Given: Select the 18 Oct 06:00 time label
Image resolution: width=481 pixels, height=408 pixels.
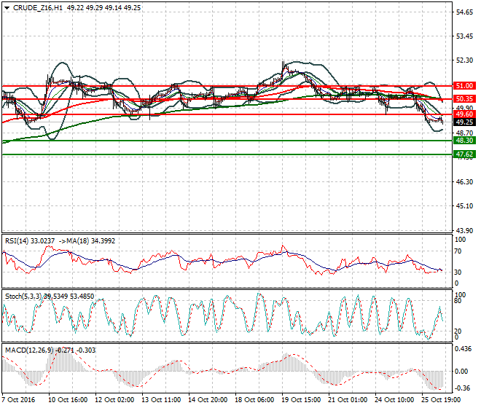Looking at the screenshot, I should pyautogui.click(x=254, y=400).
